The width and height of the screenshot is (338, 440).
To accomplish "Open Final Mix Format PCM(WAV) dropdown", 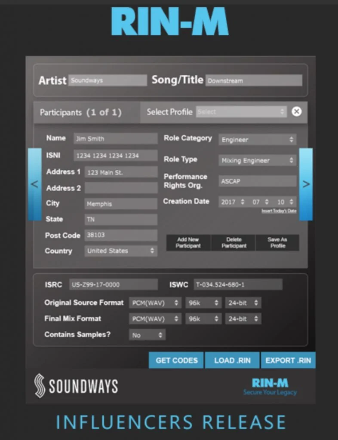I will pyautogui.click(x=155, y=319).
